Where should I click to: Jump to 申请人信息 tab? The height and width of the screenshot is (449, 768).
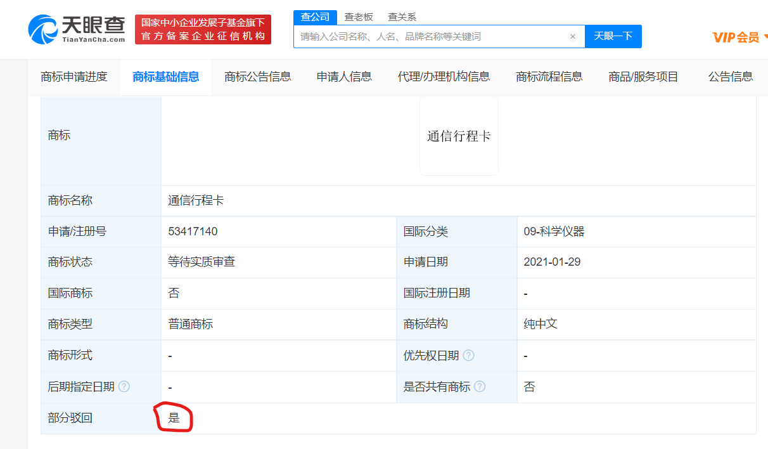pos(344,77)
